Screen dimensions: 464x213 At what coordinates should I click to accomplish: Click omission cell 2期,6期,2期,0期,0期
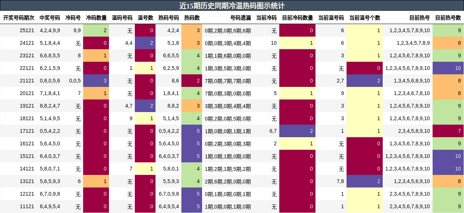click(x=228, y=181)
